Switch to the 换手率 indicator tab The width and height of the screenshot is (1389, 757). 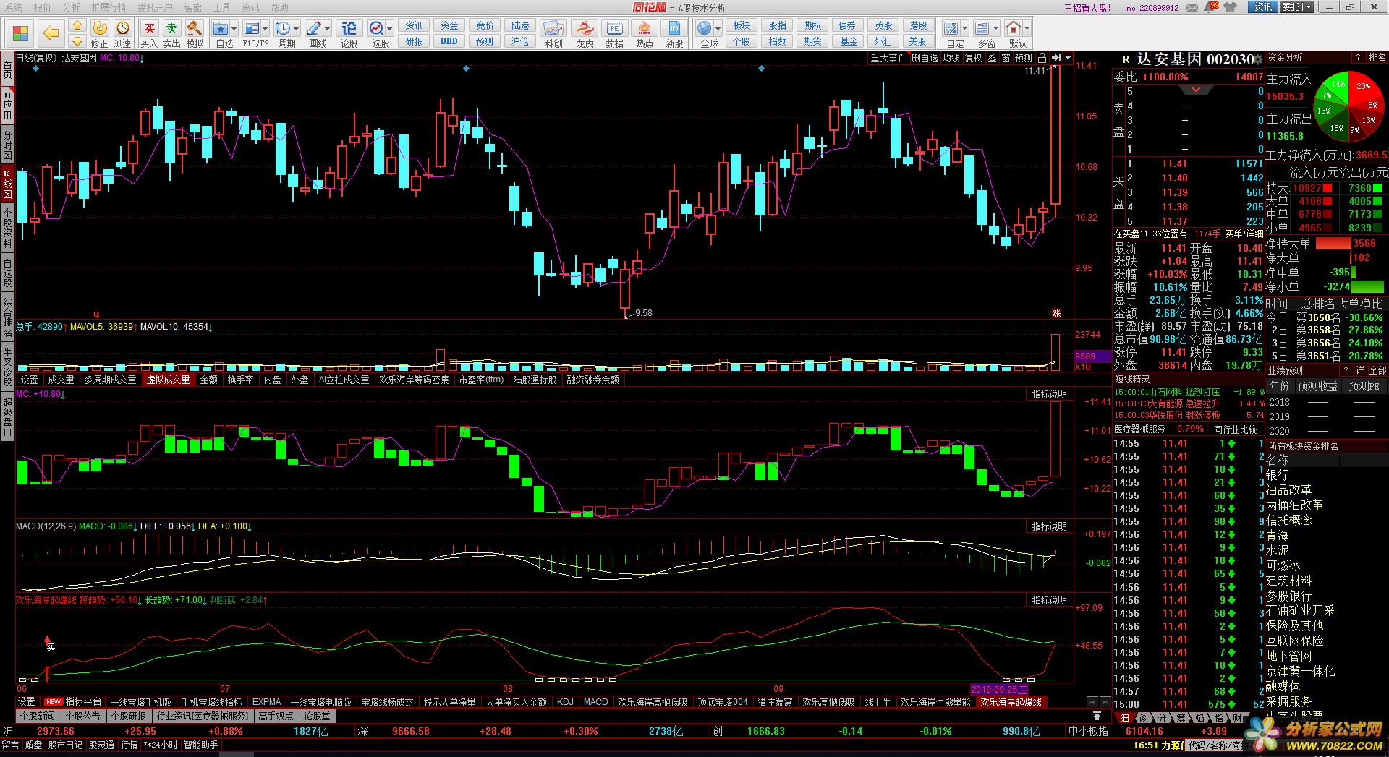(x=240, y=379)
